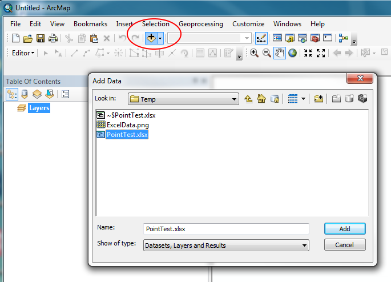
Task: Click the Cut scissors icon
Action: 69,38
